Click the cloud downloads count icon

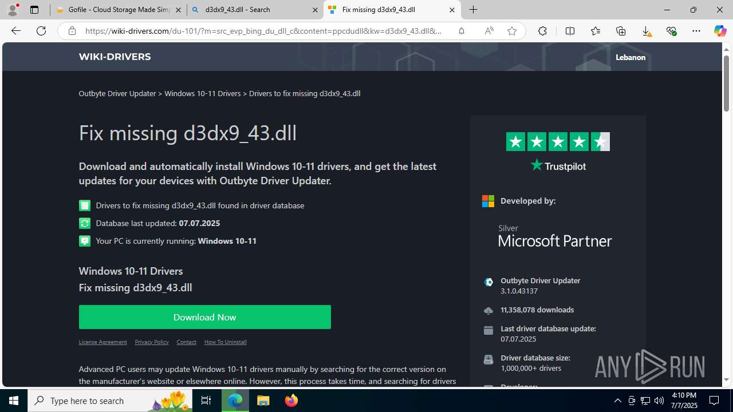(488, 310)
